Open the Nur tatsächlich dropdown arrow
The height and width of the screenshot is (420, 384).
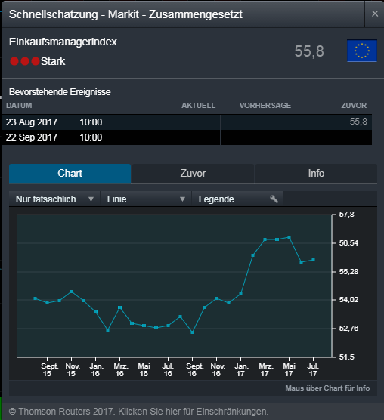[91, 199]
